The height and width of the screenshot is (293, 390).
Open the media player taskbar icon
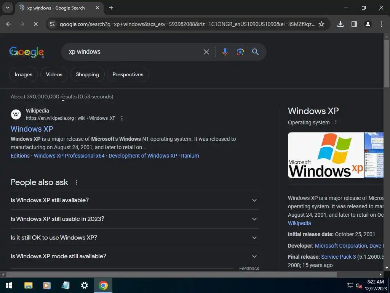47,285
